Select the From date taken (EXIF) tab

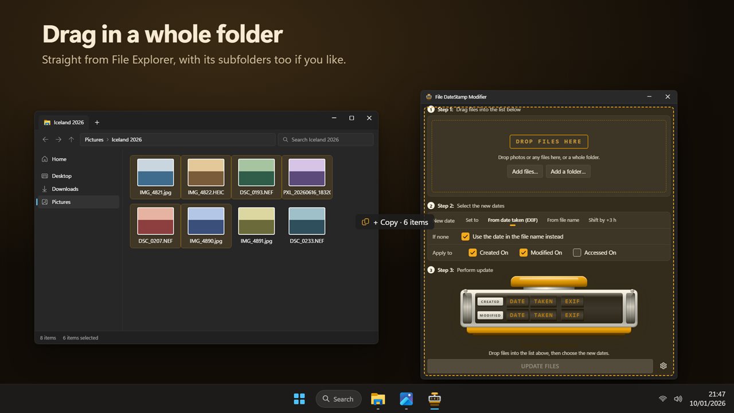513,220
